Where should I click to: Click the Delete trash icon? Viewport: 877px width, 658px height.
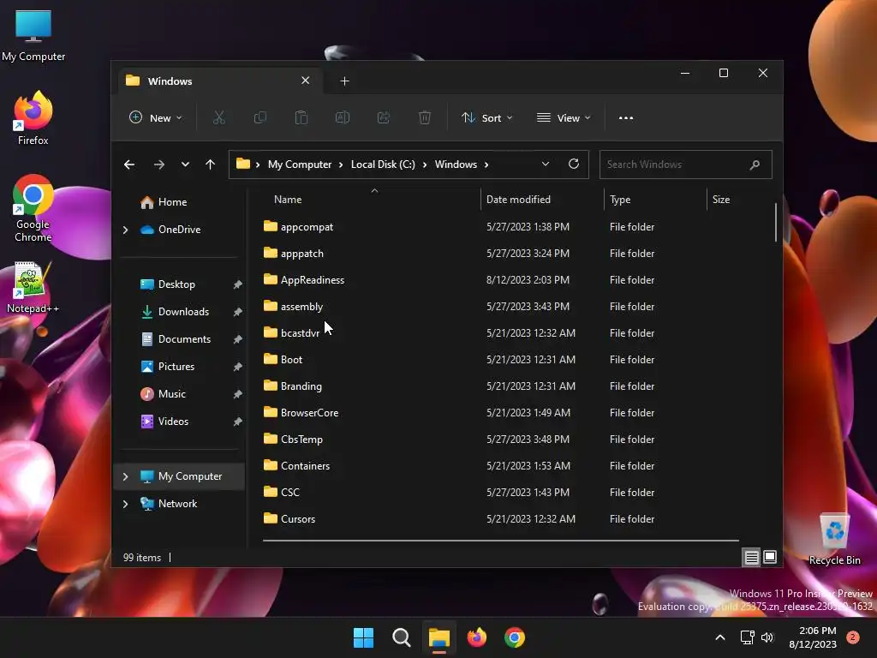[x=425, y=117]
